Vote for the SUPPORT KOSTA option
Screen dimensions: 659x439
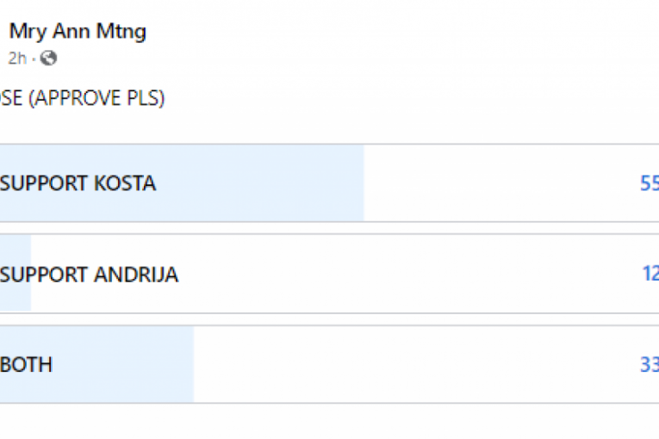pos(78,183)
